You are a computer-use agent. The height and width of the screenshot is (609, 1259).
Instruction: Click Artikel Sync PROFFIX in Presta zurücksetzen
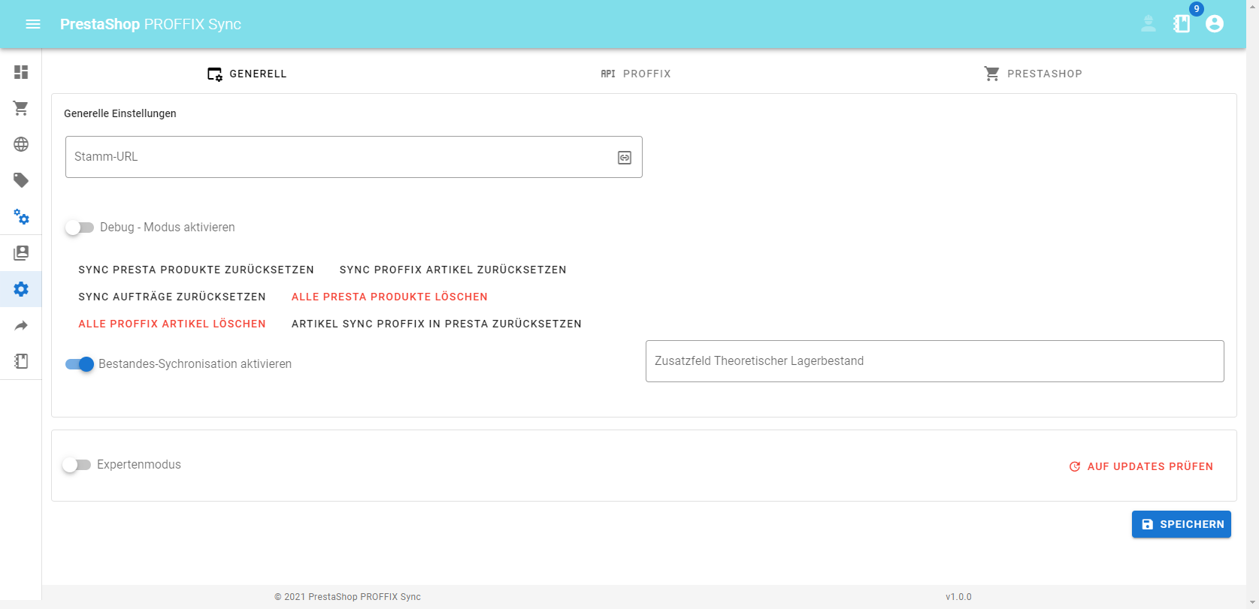pyautogui.click(x=437, y=324)
